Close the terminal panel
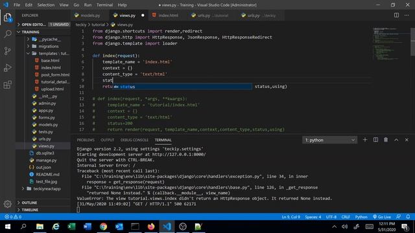Image resolution: width=415 pixels, height=233 pixels. tap(407, 140)
